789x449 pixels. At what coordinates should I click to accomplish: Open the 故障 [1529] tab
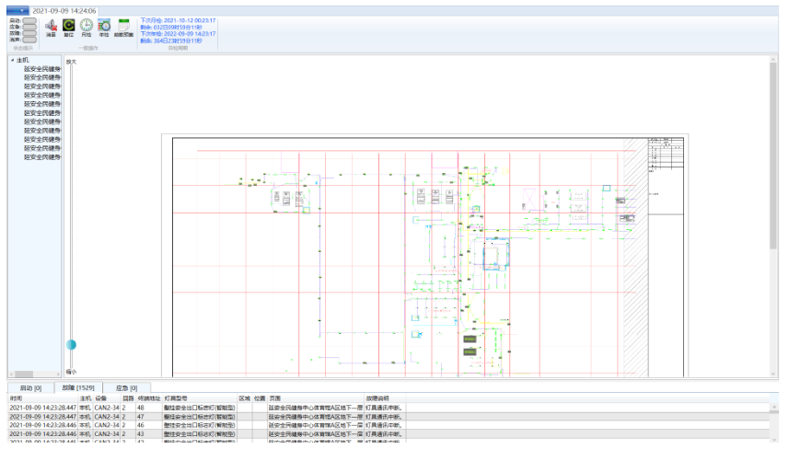tap(78, 388)
